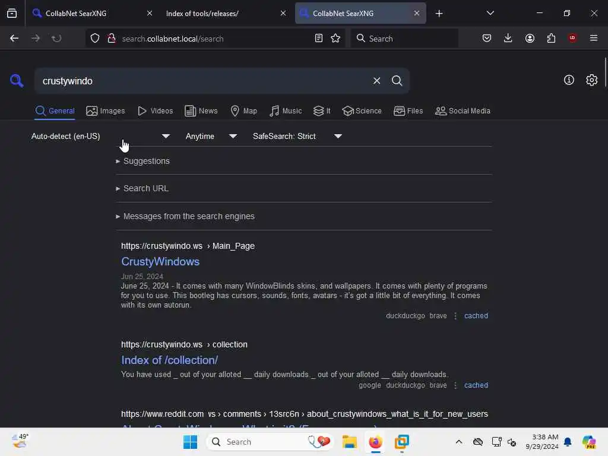Submit search with the magnifier button

point(397,81)
